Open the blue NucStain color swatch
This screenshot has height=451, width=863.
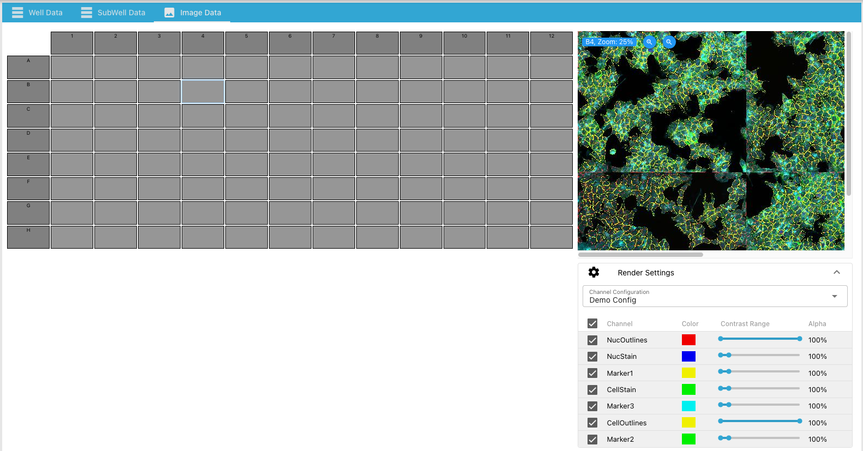point(688,357)
